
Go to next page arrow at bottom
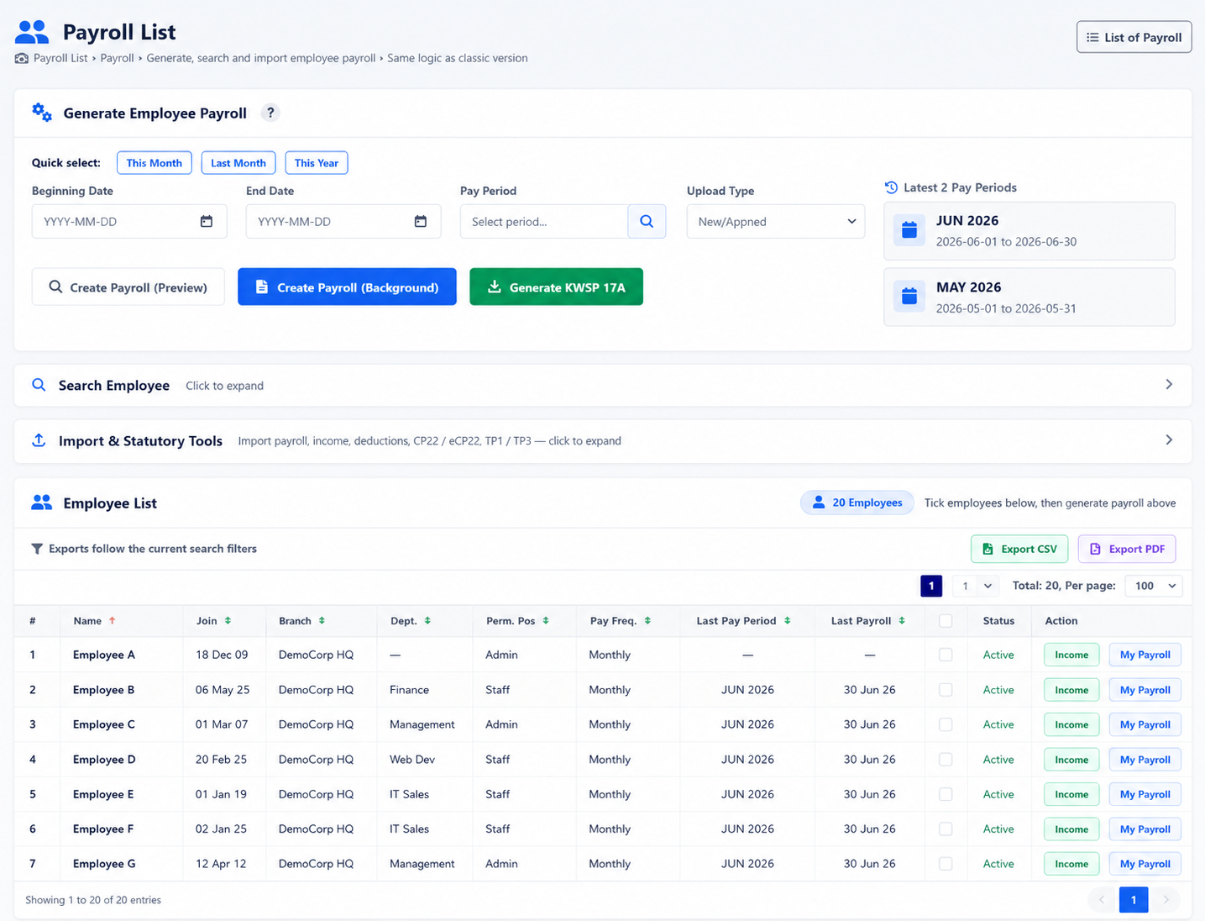(1166, 900)
